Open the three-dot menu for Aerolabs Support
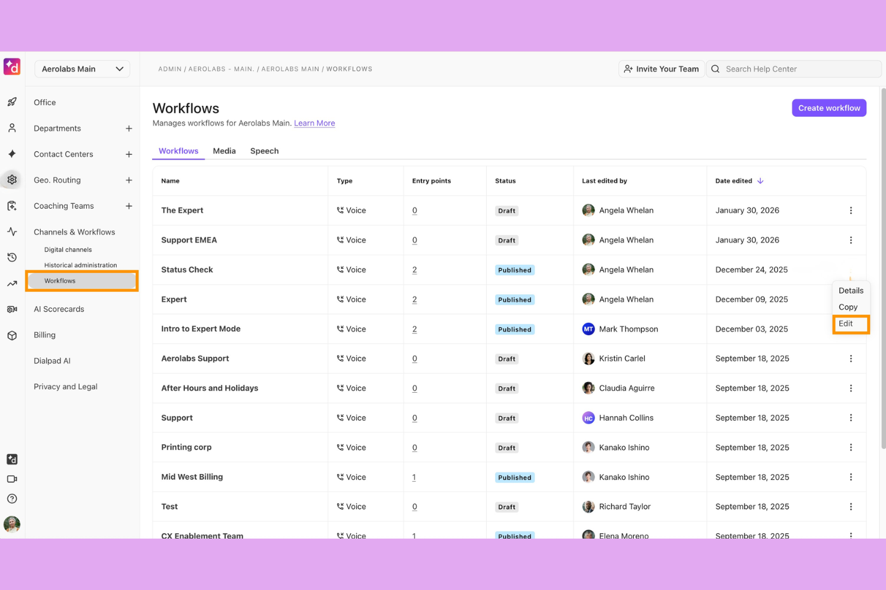The height and width of the screenshot is (590, 886). coord(851,359)
